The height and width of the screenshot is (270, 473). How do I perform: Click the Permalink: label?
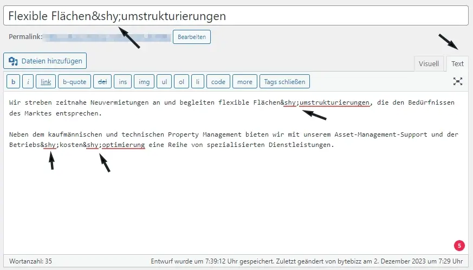[25, 37]
